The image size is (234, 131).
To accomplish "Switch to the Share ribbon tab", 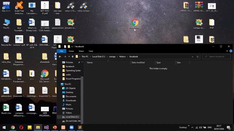I will pos(81,51).
